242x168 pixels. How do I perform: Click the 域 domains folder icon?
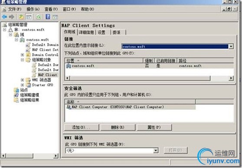(x=16, y=34)
